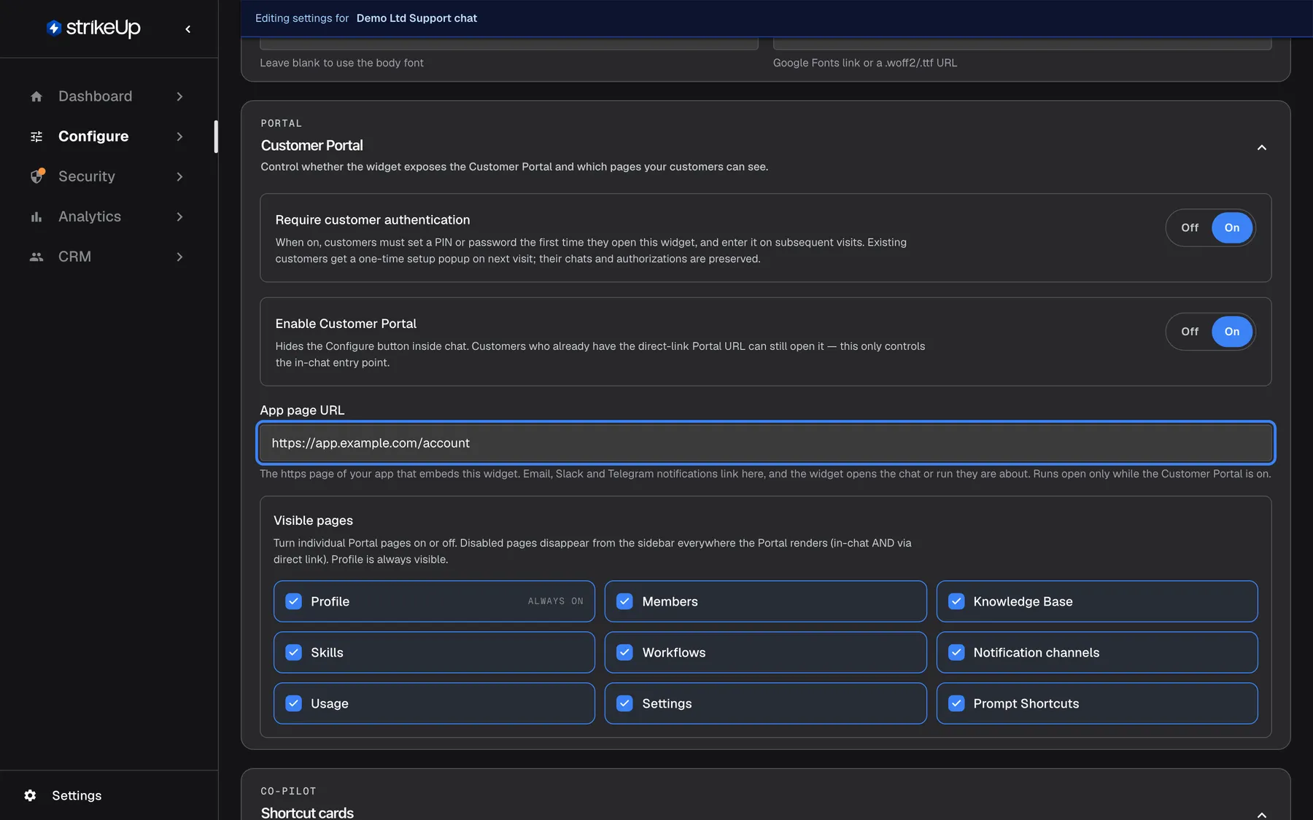Image resolution: width=1313 pixels, height=820 pixels.
Task: Set Require customer authentication to On
Action: coord(1231,228)
